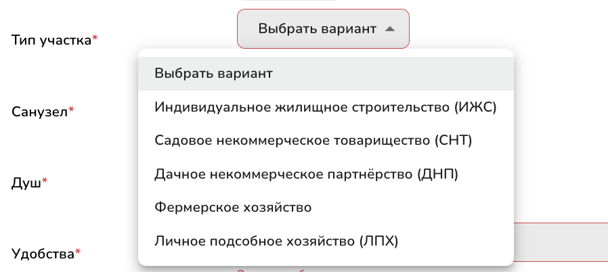Click the "Душ" field label
608x272 pixels.
coord(26,182)
